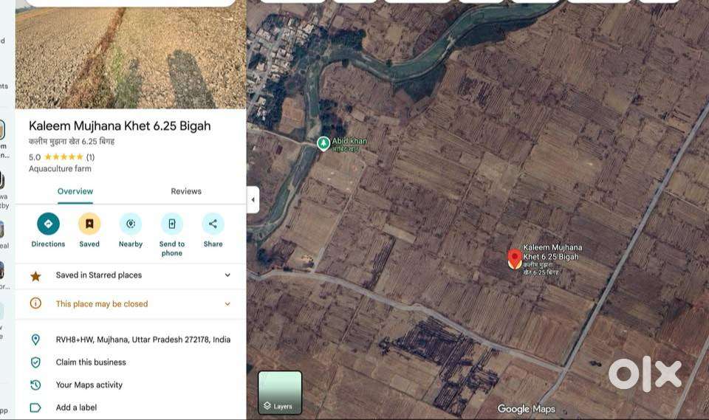Viewport: 709px width, 420px height.
Task: Click the Share icon button
Action: 213,224
